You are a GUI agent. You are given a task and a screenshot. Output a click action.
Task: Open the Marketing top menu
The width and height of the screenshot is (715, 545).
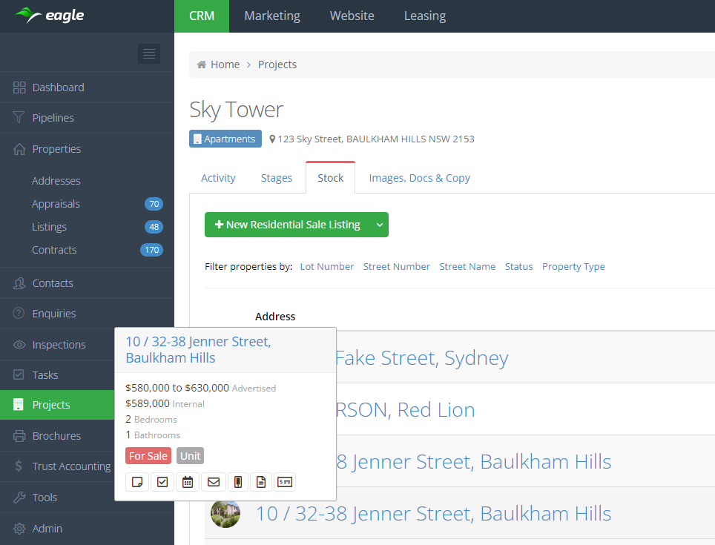click(272, 16)
